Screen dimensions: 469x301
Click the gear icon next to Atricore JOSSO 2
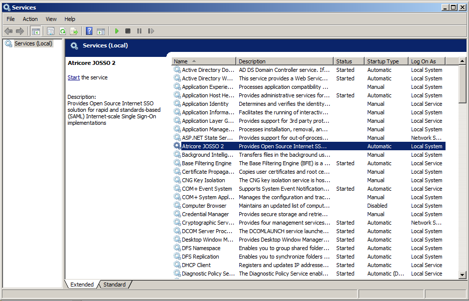177,146
